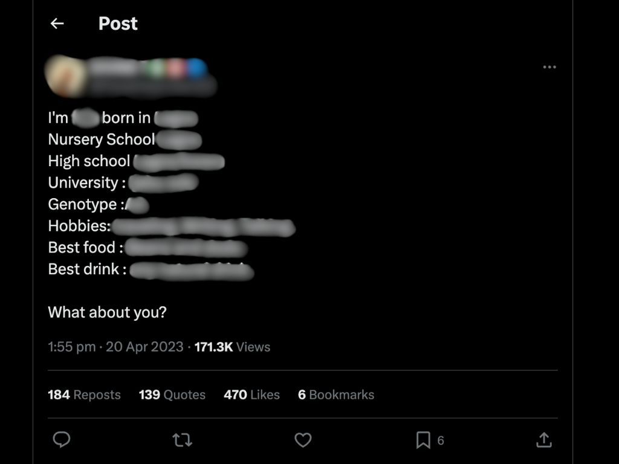Click the reply speech bubble icon
This screenshot has height=464, width=619.
pyautogui.click(x=62, y=440)
